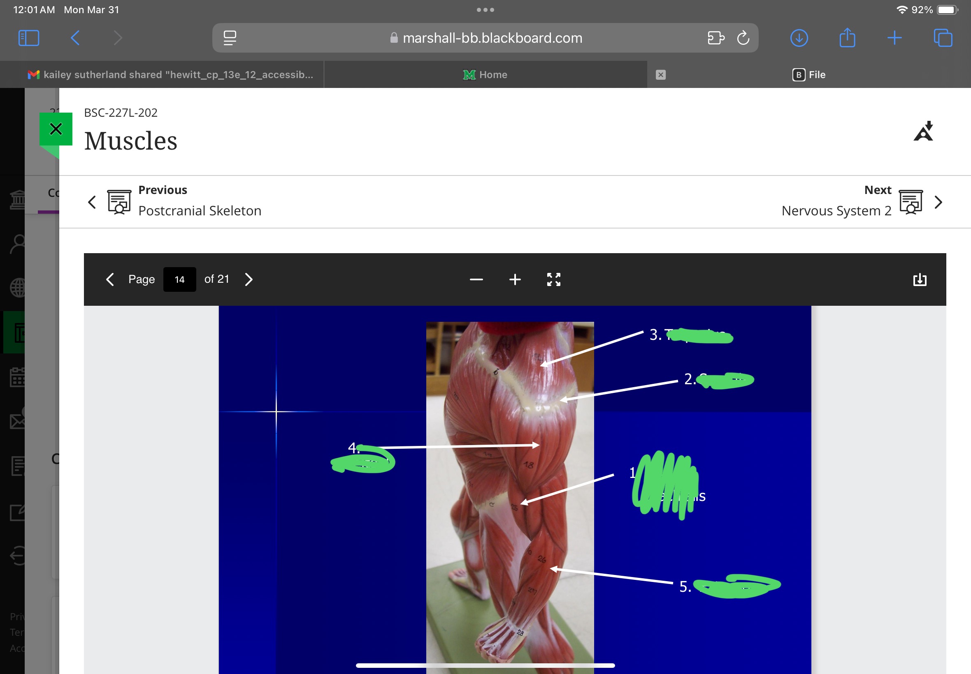Open a new tab with plus icon
The width and height of the screenshot is (971, 674).
894,38
